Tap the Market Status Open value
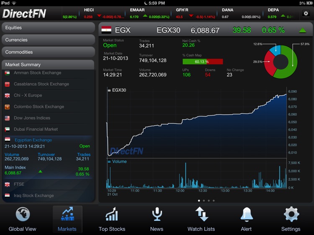 [x=110, y=45]
